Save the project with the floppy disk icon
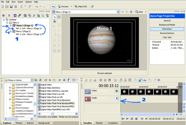The height and width of the screenshot is (125, 186). [x=11, y=7]
